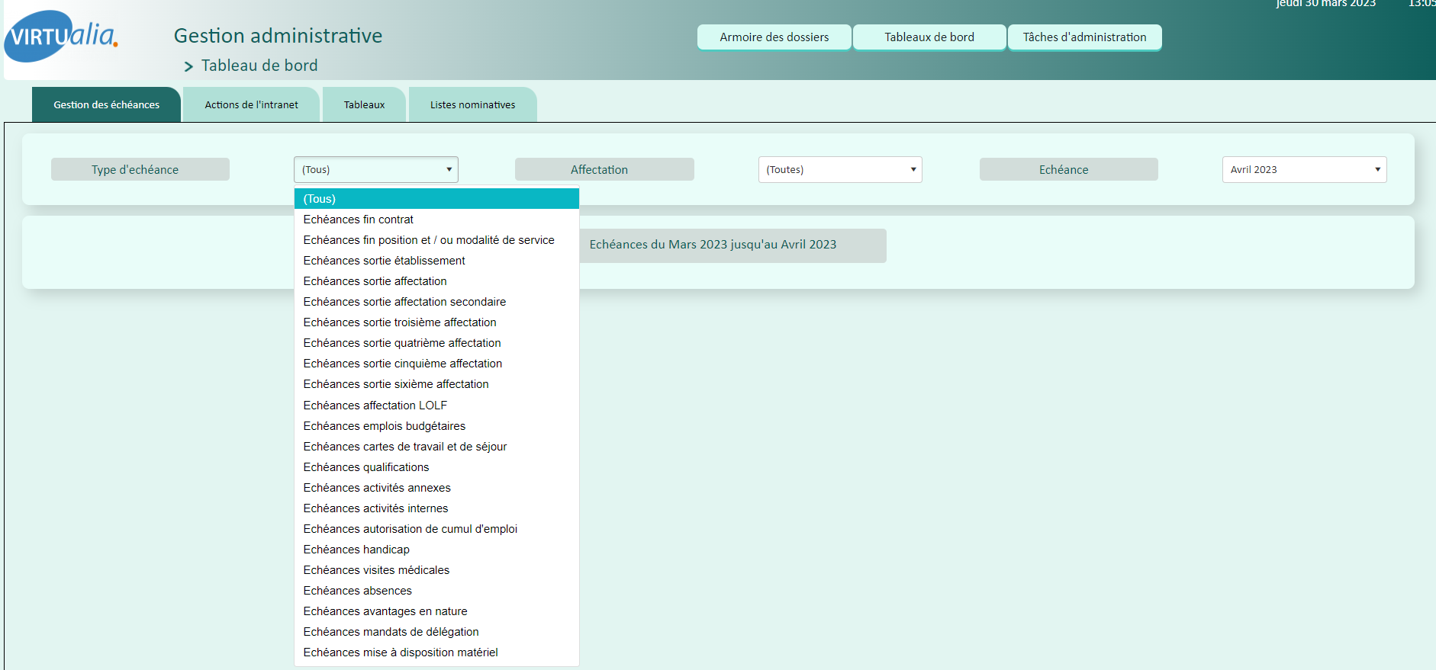Choose Echéances absences from list
Viewport: 1436px width, 670px height.
pos(357,591)
